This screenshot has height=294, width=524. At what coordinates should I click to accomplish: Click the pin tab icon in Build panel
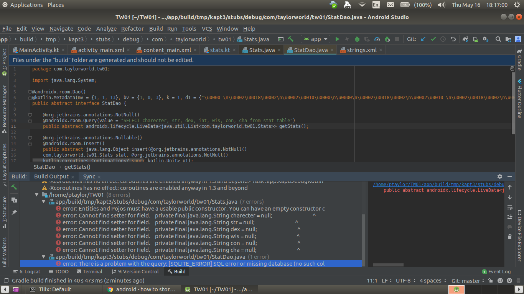(x=14, y=212)
